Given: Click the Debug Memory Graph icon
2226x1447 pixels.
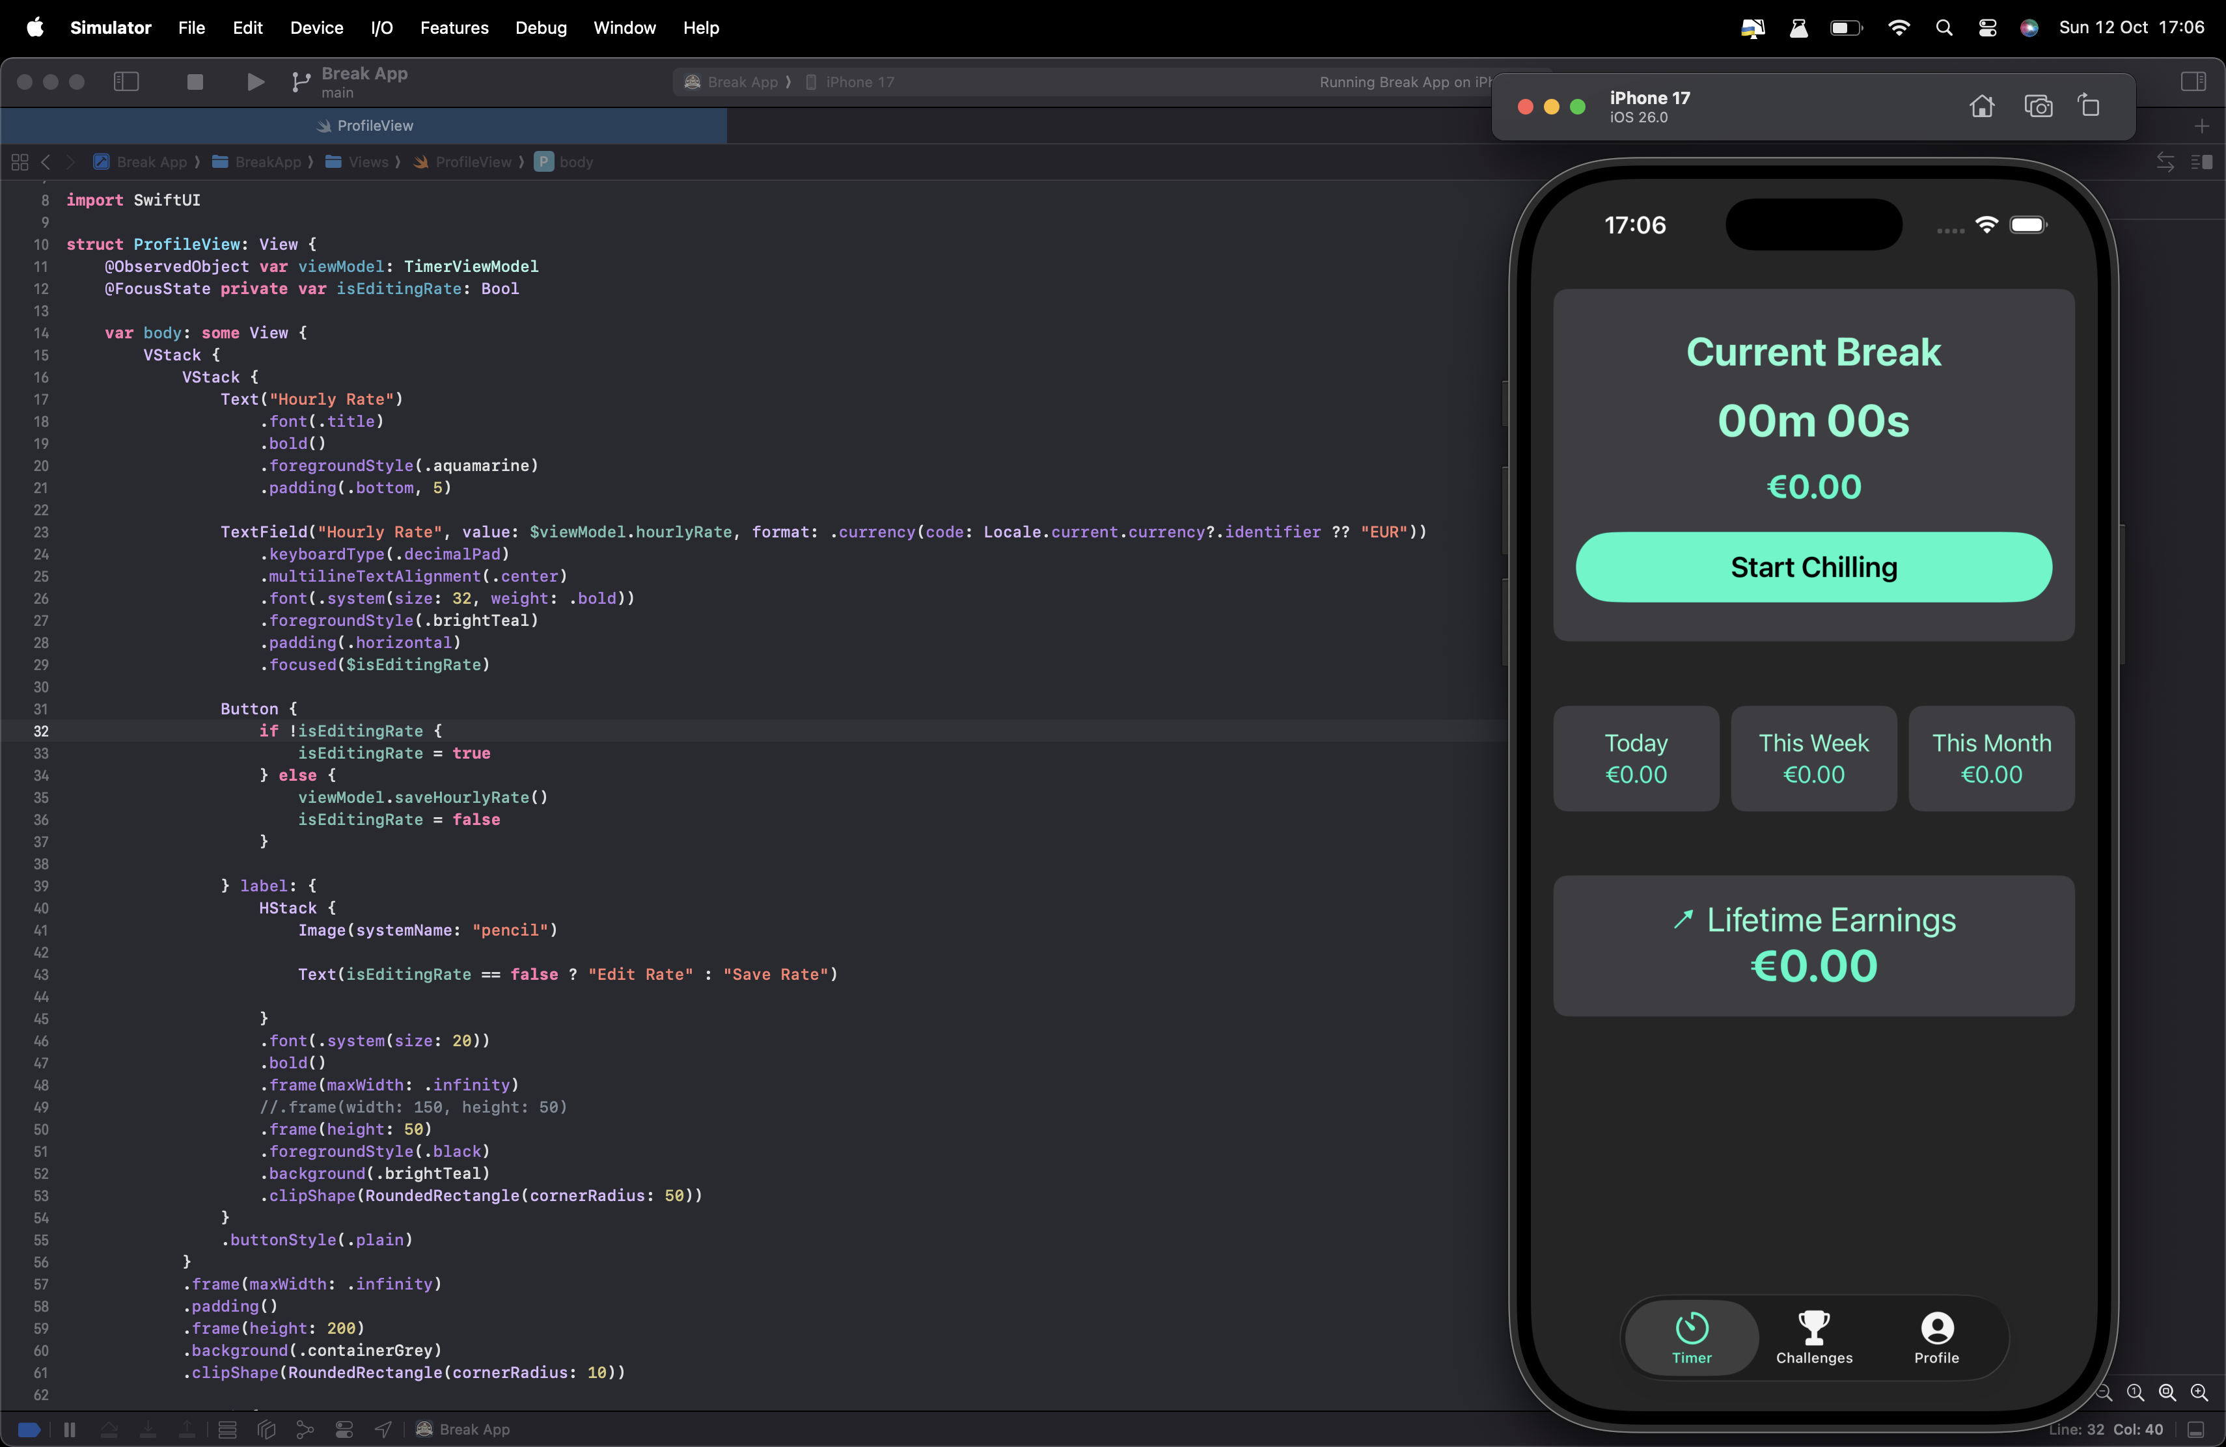Looking at the screenshot, I should (x=305, y=1429).
